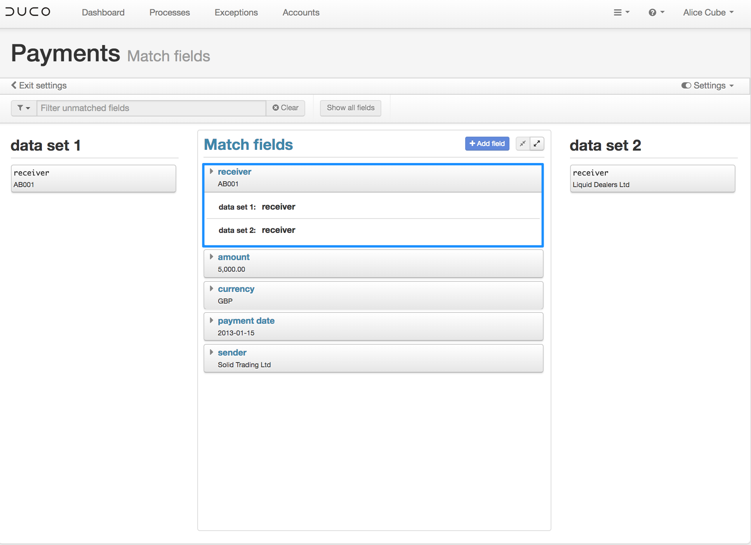Viewport: 751px width, 545px height.
Task: Expand all match fields icon
Action: [x=537, y=144]
